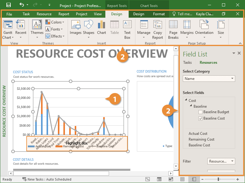The height and width of the screenshot is (183, 245).
Task: Enable the Baseline Budget checkbox
Action: tap(200, 112)
